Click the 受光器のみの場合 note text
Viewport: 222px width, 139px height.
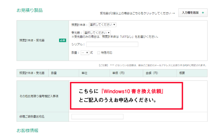(115, 37)
